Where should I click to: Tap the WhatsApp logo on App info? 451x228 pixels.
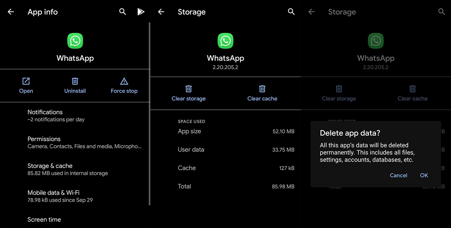point(75,41)
